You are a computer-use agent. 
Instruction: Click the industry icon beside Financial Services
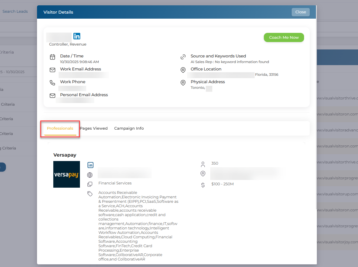coord(90,184)
